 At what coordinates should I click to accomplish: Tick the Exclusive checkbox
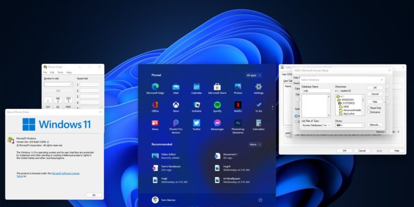pos(368,112)
